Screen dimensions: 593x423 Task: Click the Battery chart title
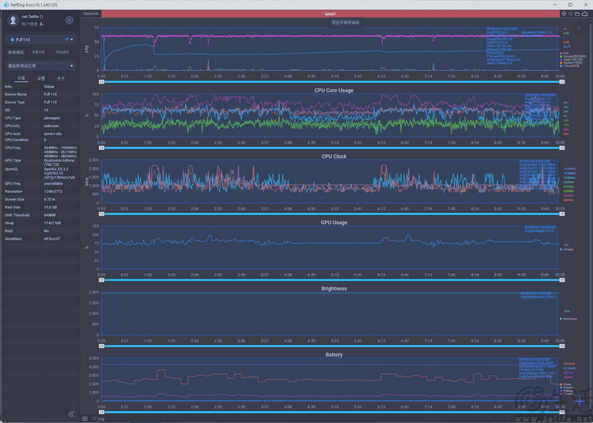click(x=334, y=354)
